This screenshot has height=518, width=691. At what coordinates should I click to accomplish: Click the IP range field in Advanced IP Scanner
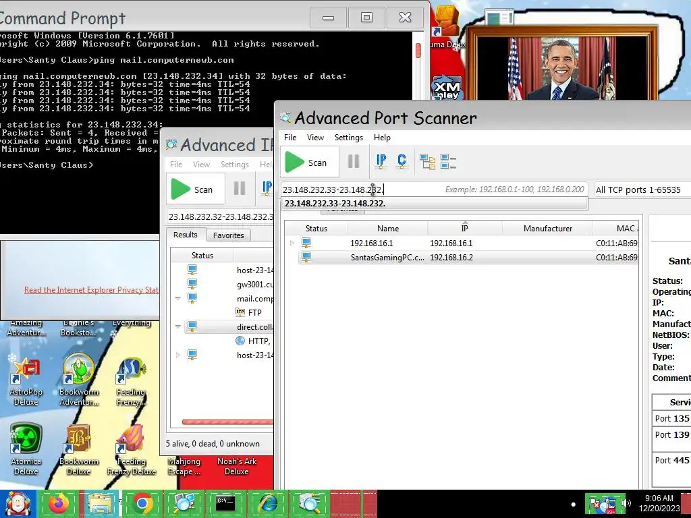(x=221, y=217)
